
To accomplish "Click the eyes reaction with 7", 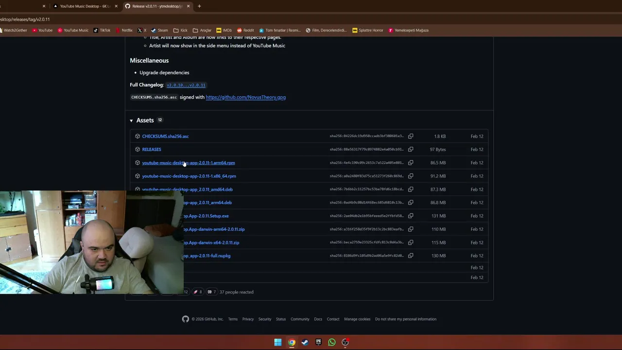I will pos(211,292).
